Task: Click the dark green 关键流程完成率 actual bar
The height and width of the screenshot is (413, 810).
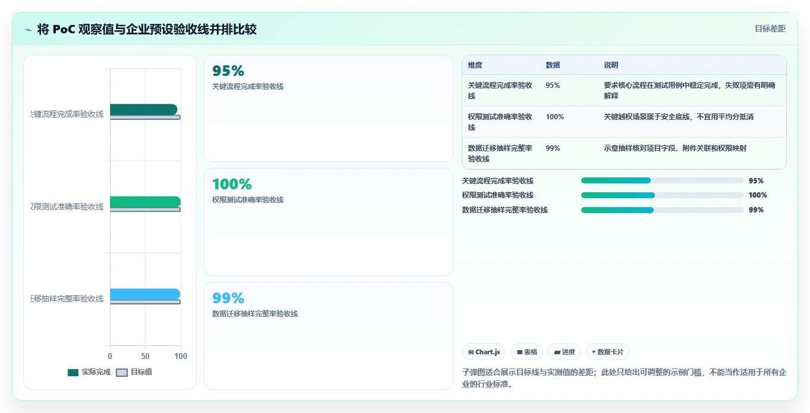Action: click(143, 110)
